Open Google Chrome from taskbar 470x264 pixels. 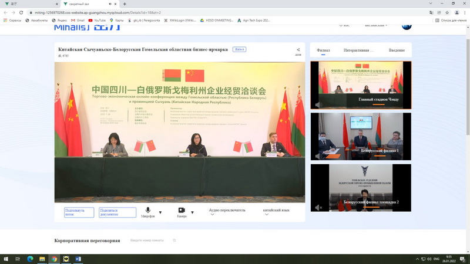pos(54,259)
